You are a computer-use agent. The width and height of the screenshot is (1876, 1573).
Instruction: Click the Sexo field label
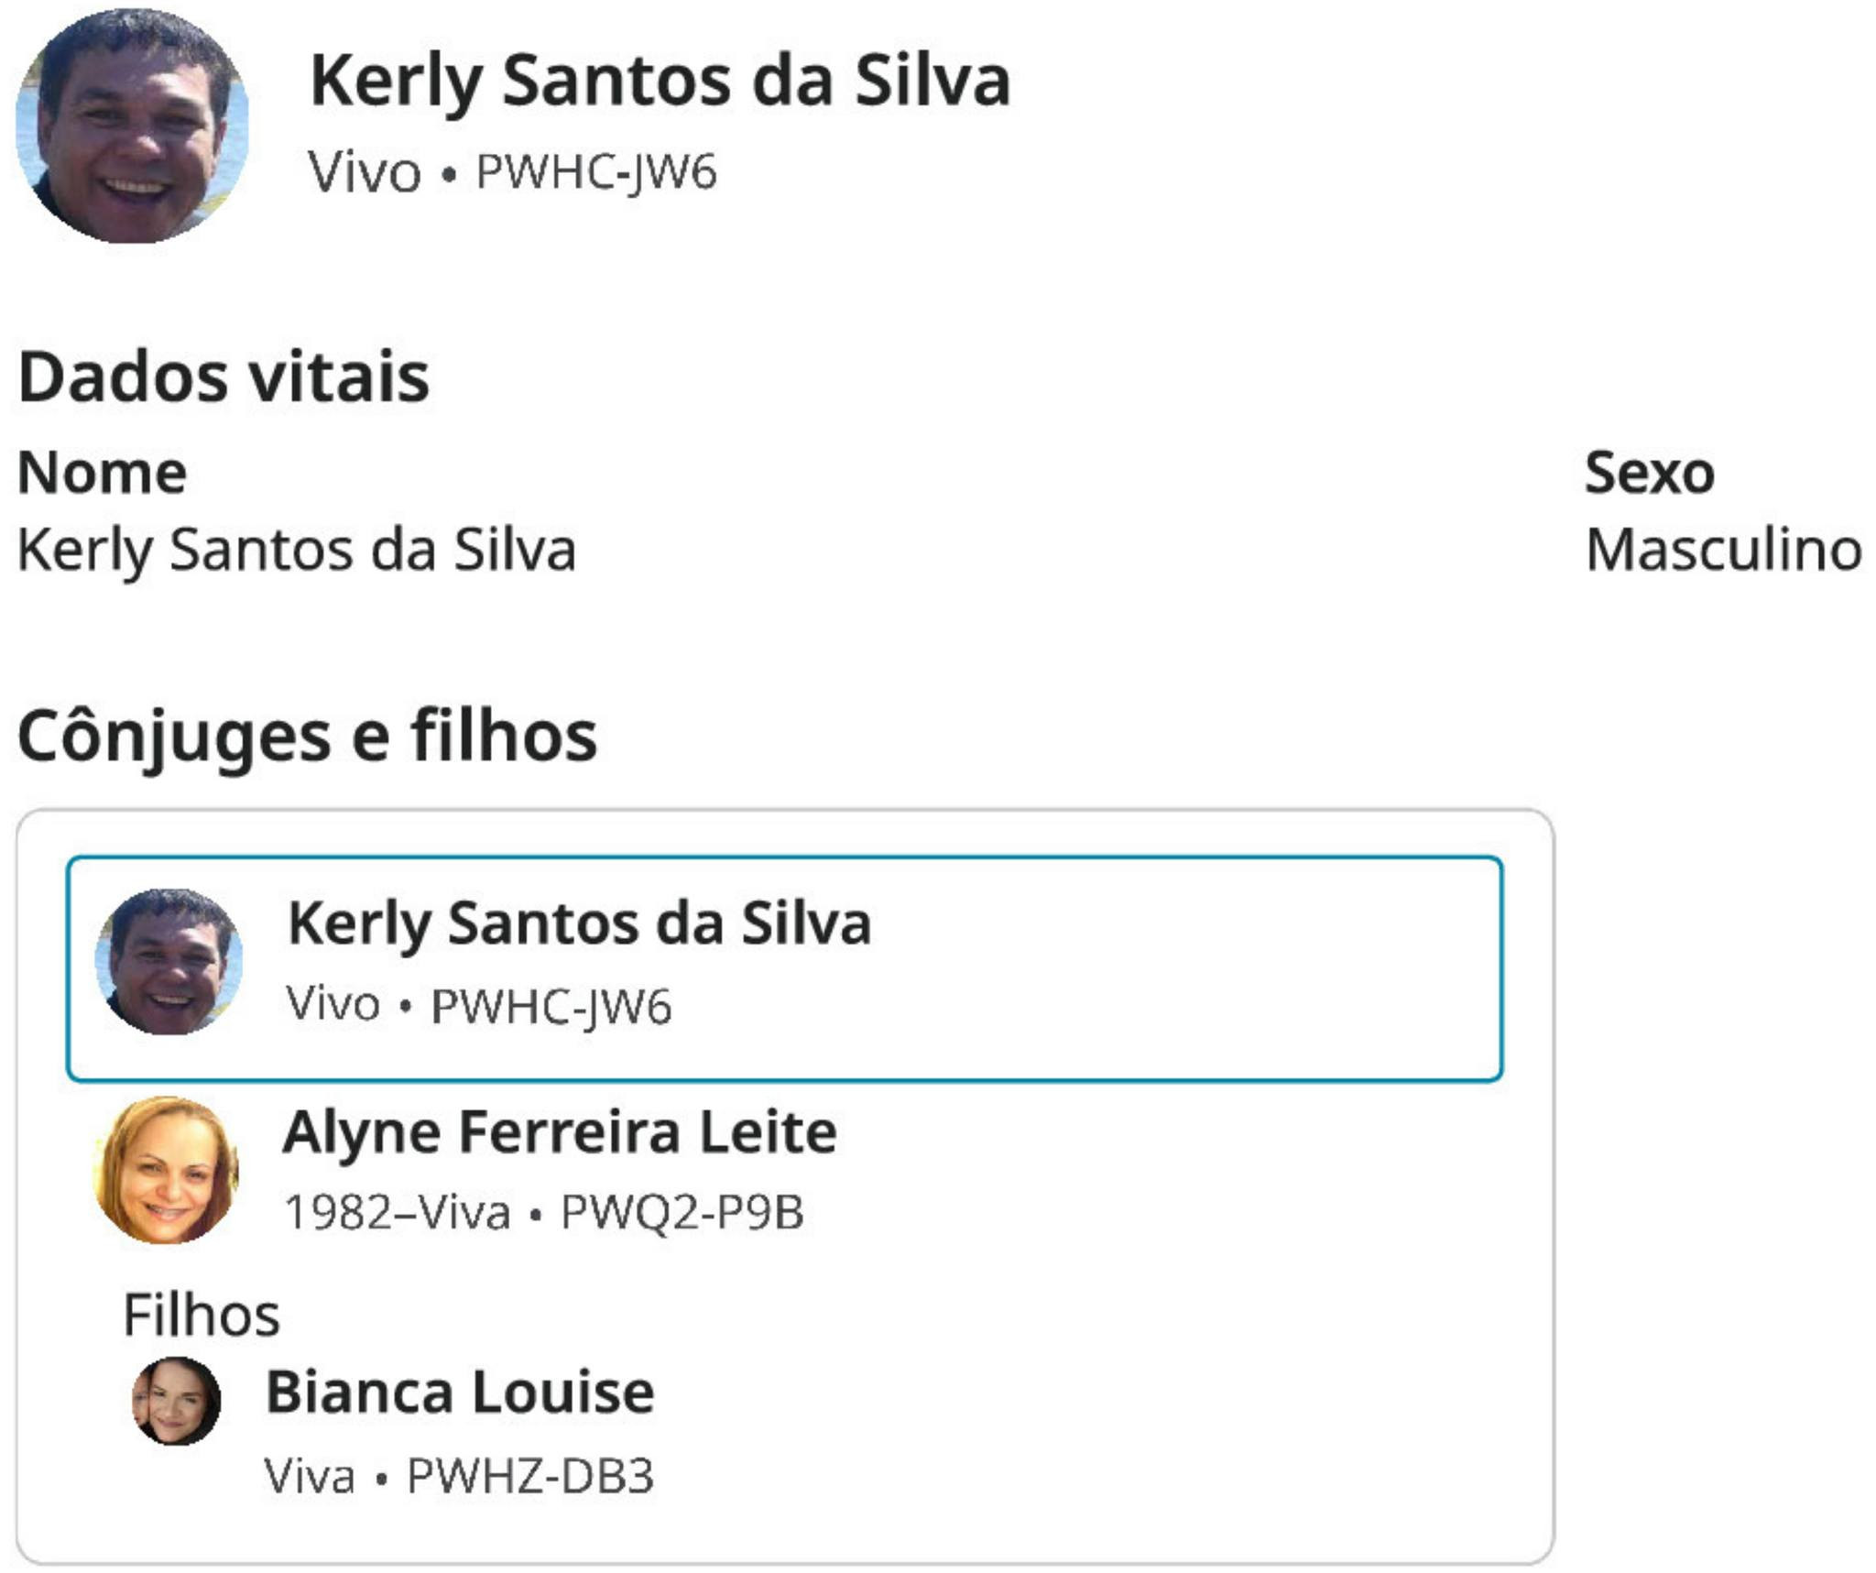click(1649, 473)
